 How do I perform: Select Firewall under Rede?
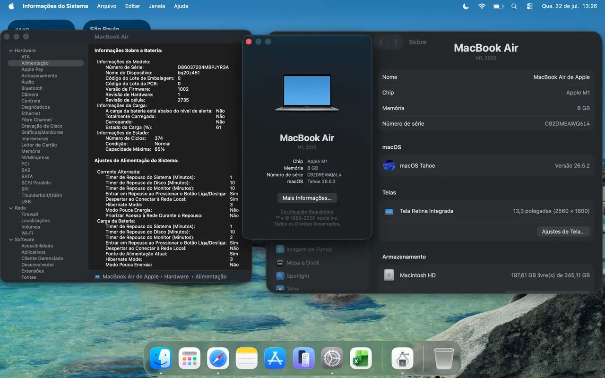30,214
